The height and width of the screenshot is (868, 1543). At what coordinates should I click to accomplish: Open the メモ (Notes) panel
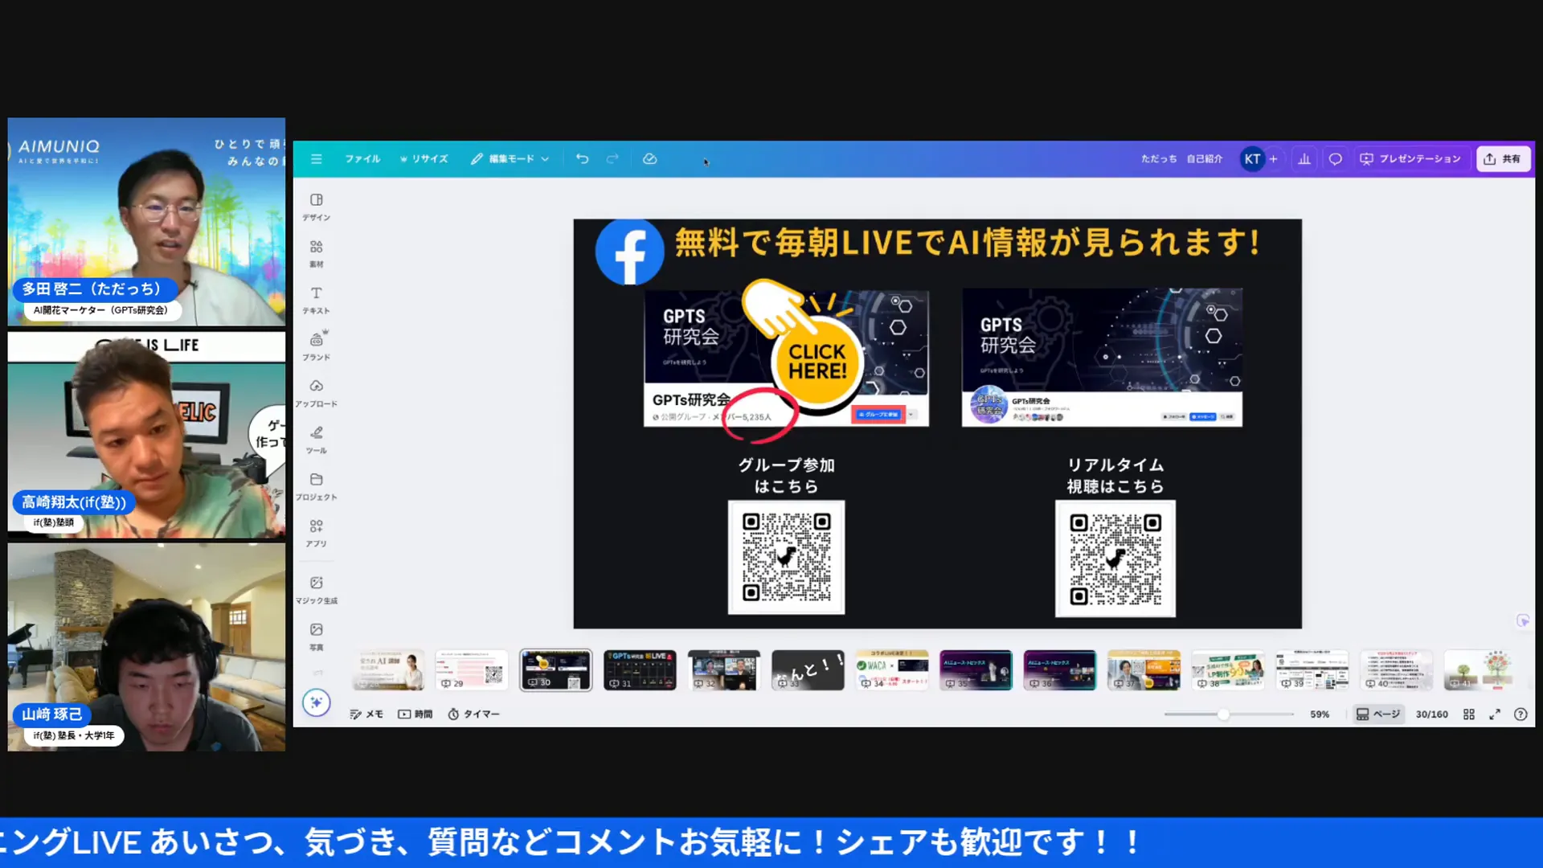[x=366, y=714]
